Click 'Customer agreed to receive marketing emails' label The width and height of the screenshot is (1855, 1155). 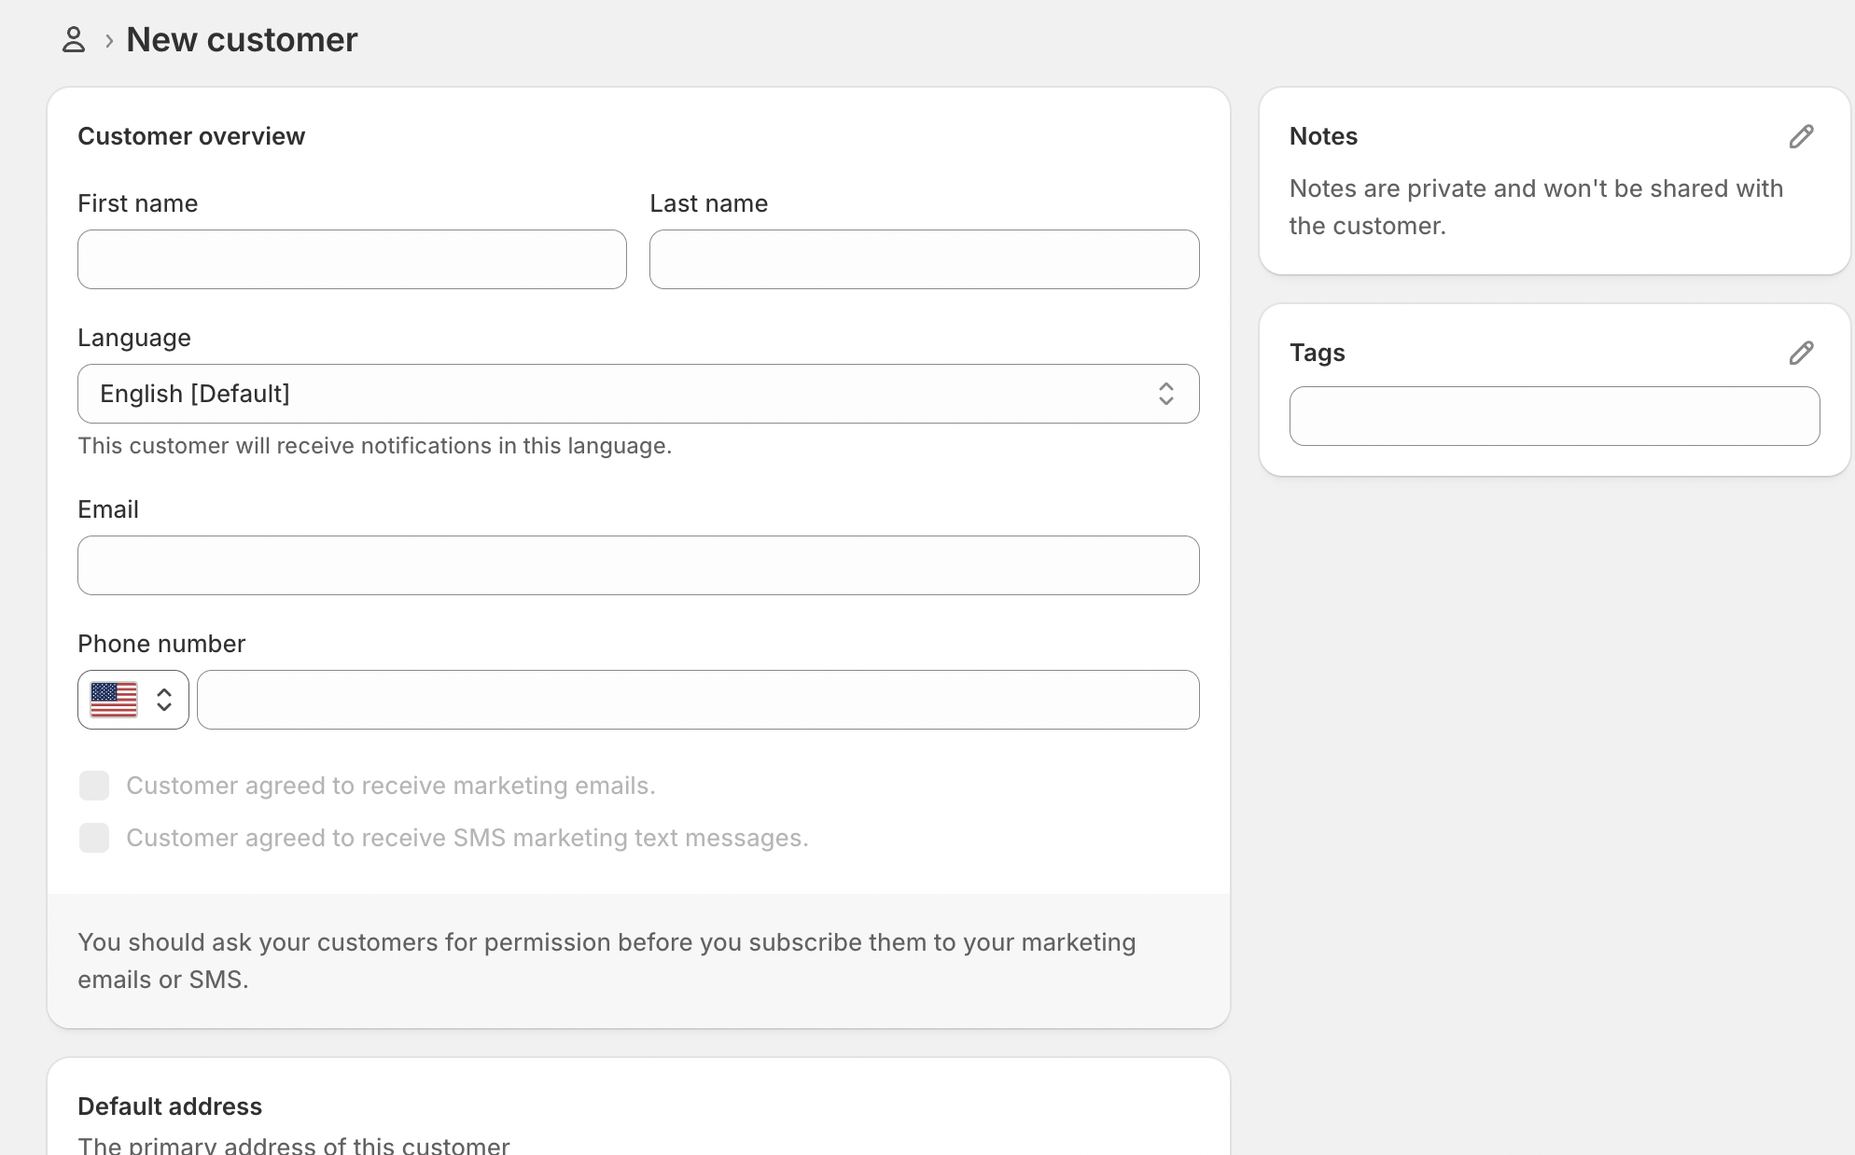390,786
